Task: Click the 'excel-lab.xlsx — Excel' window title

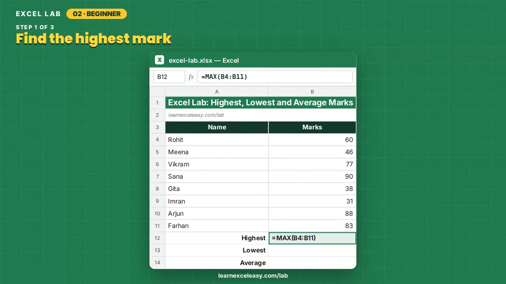Action: [x=204, y=60]
